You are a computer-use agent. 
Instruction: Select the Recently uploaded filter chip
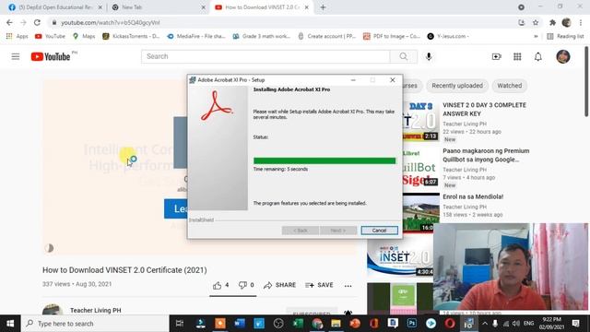point(457,86)
